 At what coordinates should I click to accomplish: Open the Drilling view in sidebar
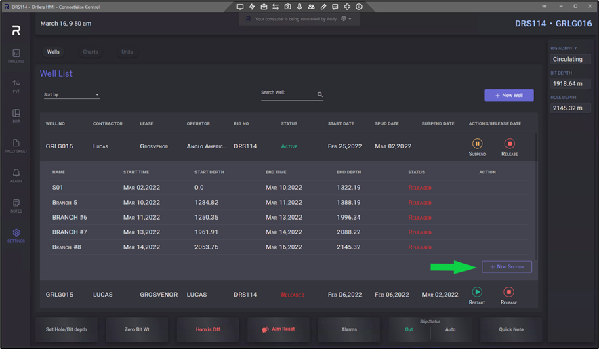[16, 56]
